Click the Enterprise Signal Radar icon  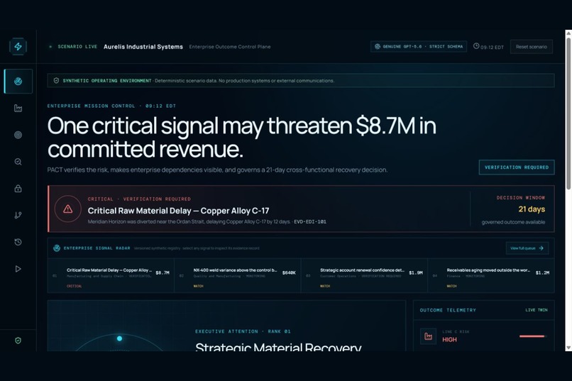pyautogui.click(x=57, y=248)
